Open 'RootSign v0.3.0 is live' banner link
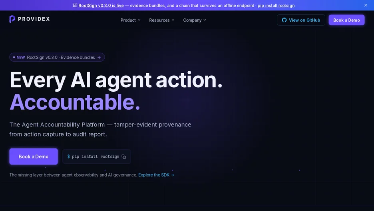This screenshot has width=374, height=211. click(101, 6)
